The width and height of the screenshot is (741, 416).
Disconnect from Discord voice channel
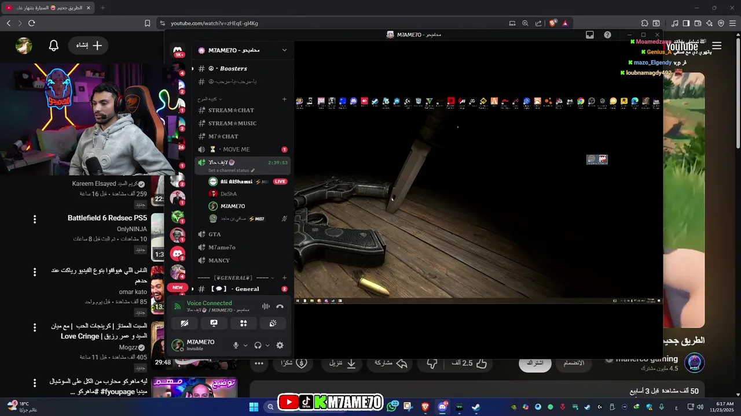tap(280, 307)
